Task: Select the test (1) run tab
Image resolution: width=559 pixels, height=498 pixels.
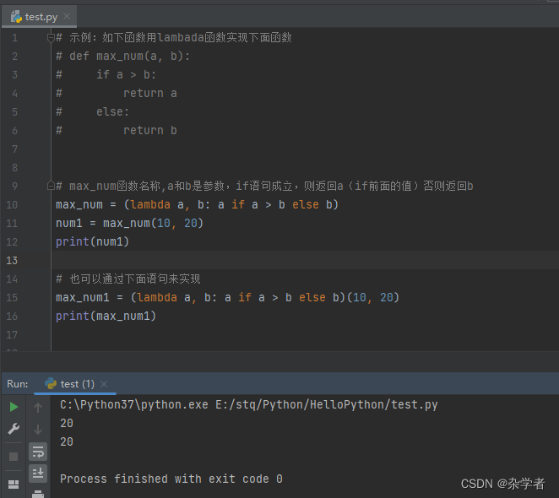Action: pos(75,384)
